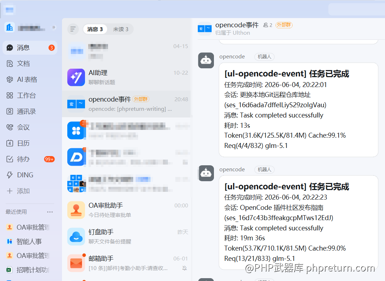Expand the organization switcher arrow
The image size is (385, 281).
[54, 27]
